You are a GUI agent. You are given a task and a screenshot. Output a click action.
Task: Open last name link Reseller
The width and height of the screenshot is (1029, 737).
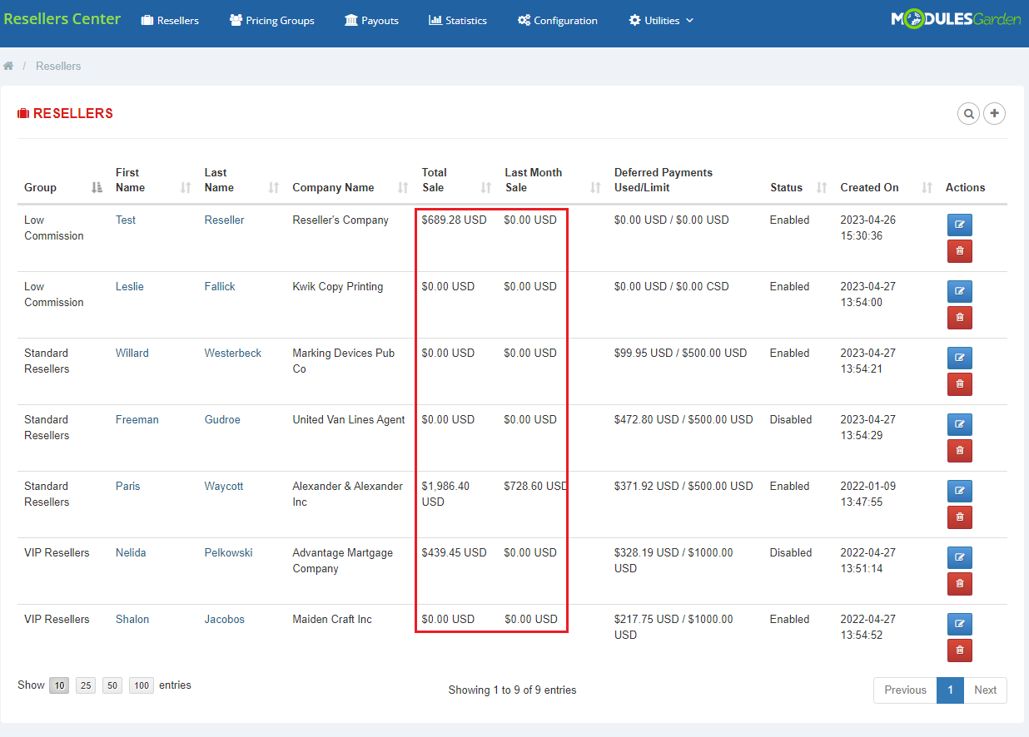[225, 220]
